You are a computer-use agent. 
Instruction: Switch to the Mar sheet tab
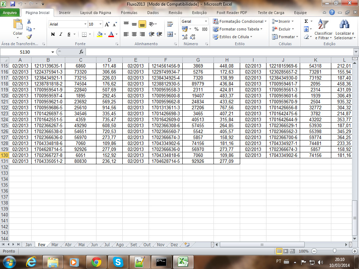point(55,245)
